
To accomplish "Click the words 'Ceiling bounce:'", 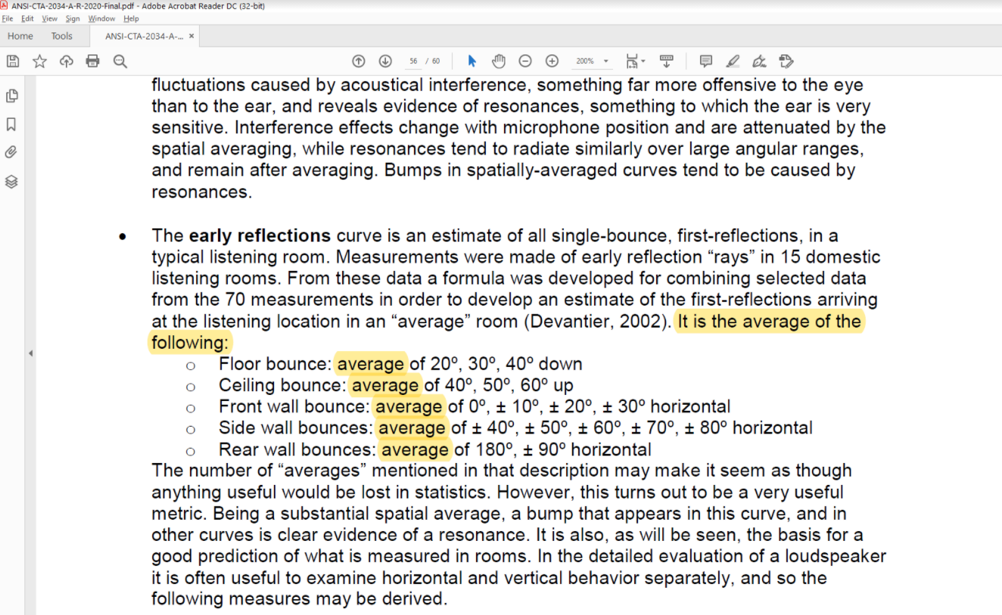I will pos(282,385).
